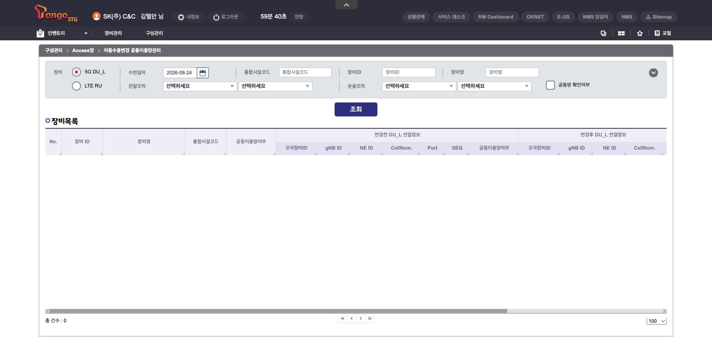This screenshot has height=350, width=712.
Task: Change the rows per page 100 dropdown
Action: 657,321
